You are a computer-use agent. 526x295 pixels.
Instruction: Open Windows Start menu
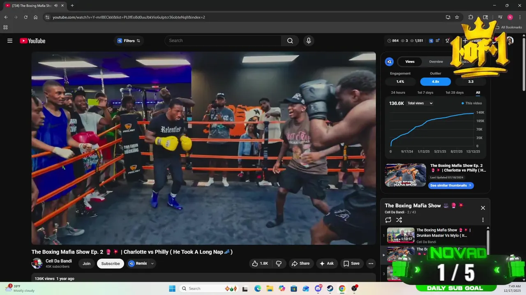(x=172, y=288)
